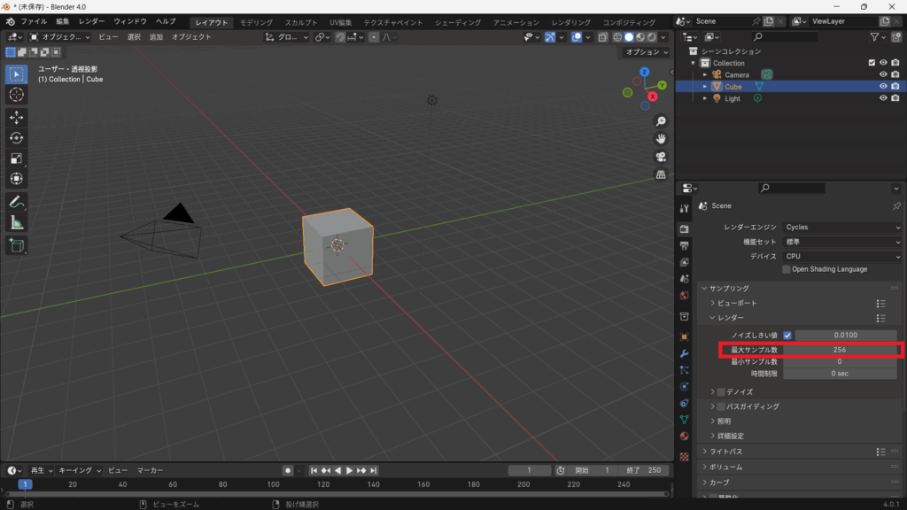
Task: Select the Rotate tool in the toolbar
Action: point(16,137)
